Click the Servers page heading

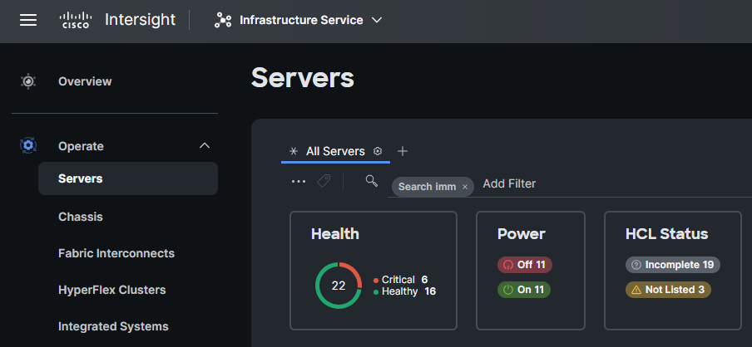click(x=303, y=78)
